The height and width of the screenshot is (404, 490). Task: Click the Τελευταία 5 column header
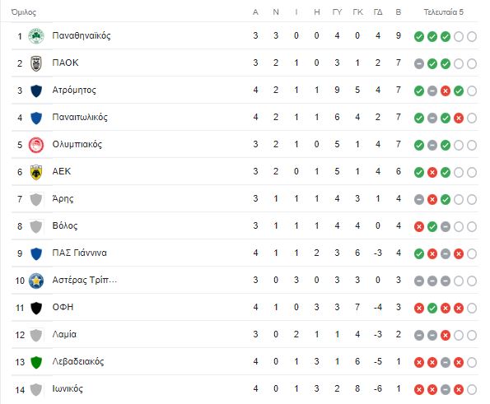[443, 12]
